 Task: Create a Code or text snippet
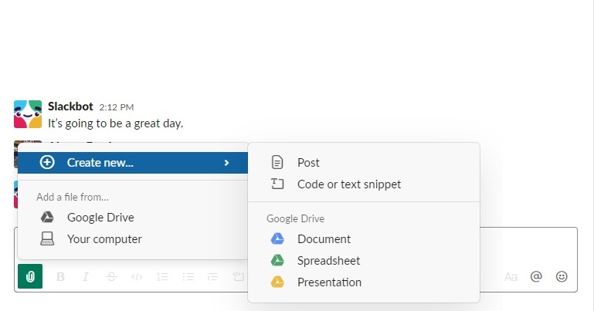[x=364, y=184]
